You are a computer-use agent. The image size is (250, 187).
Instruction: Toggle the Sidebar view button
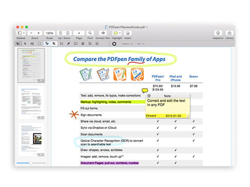point(20,33)
